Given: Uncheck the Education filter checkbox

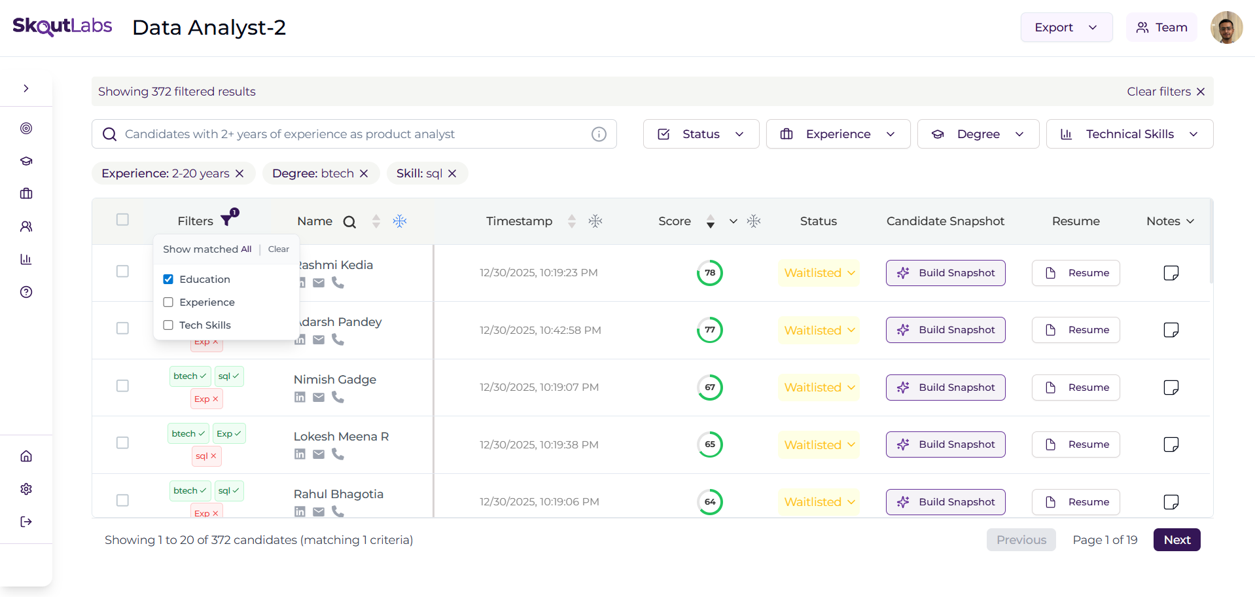Looking at the screenshot, I should [x=168, y=280].
